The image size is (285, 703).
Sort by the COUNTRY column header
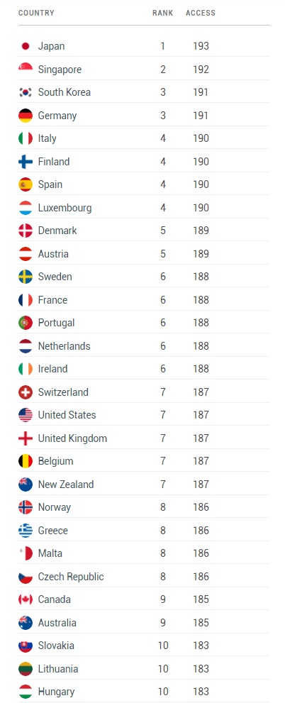tap(36, 13)
